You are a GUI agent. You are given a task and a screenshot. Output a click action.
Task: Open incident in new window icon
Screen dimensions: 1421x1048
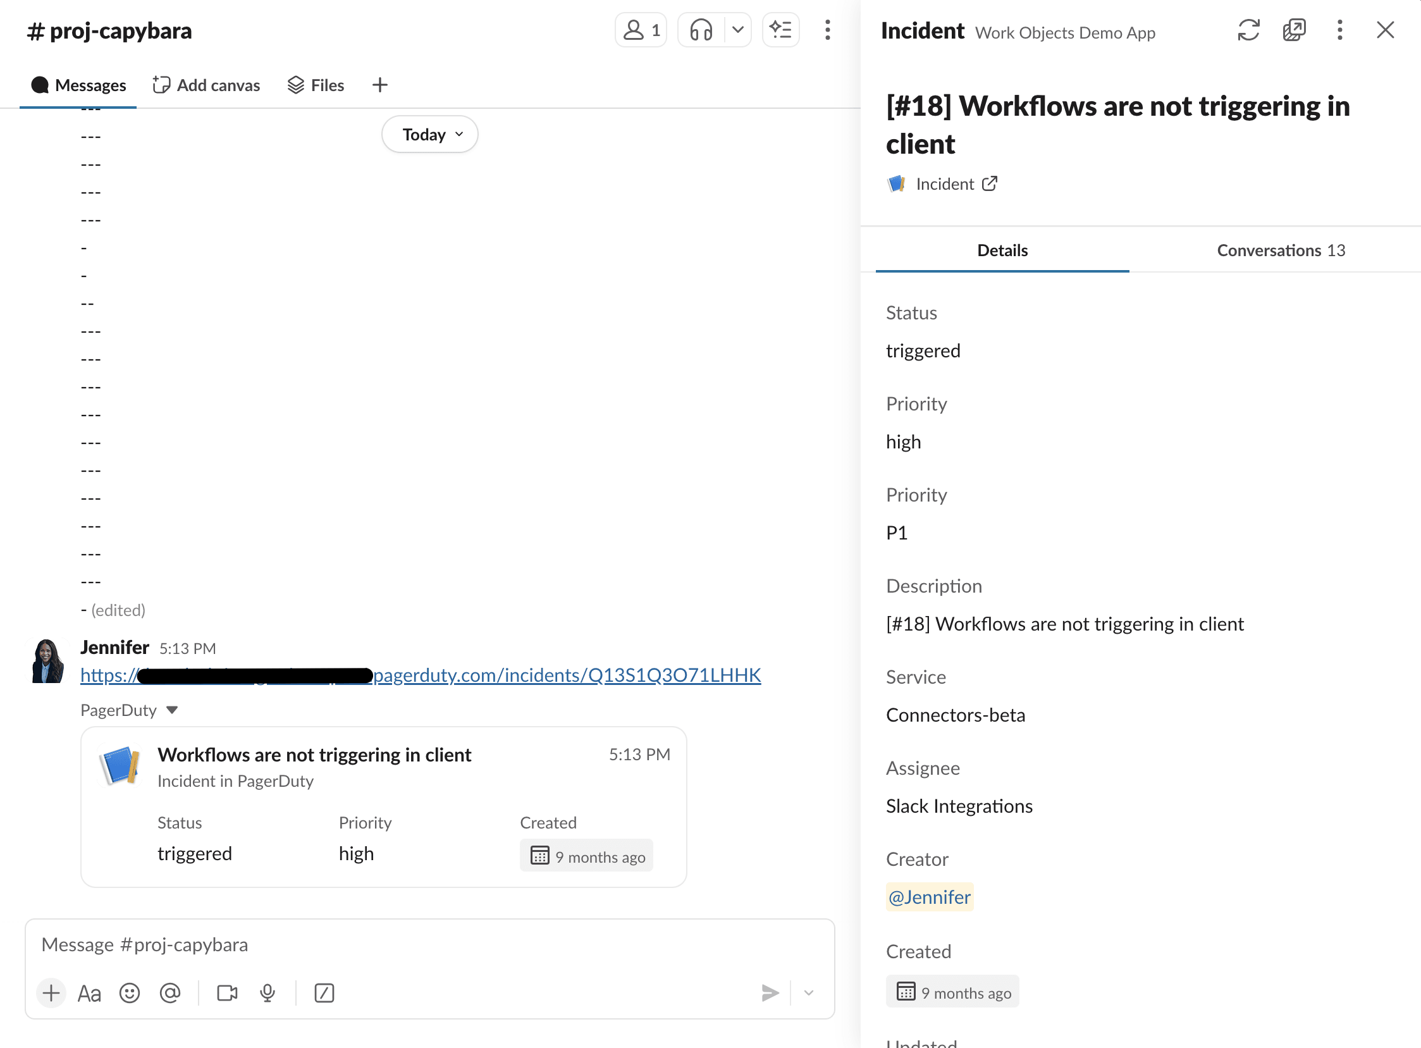pos(1293,30)
